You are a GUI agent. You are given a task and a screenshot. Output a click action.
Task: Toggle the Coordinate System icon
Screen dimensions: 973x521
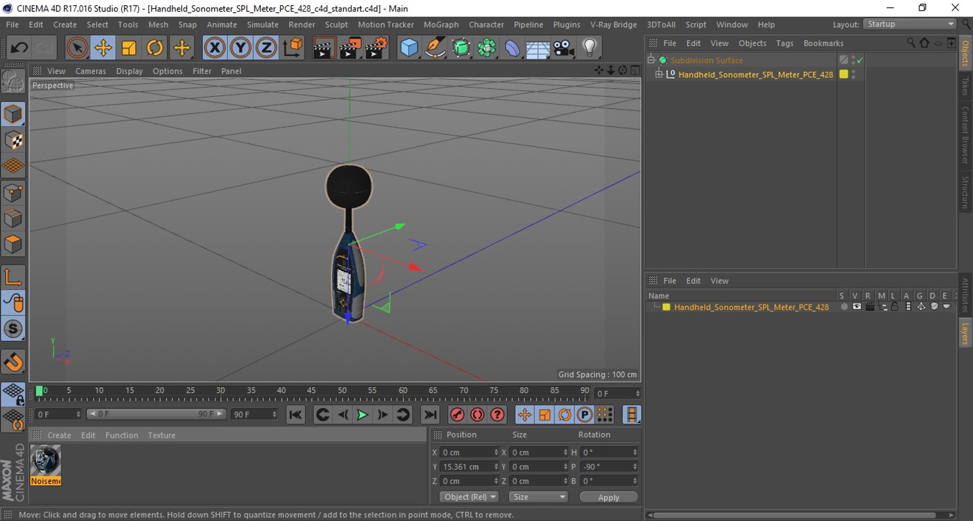293,48
